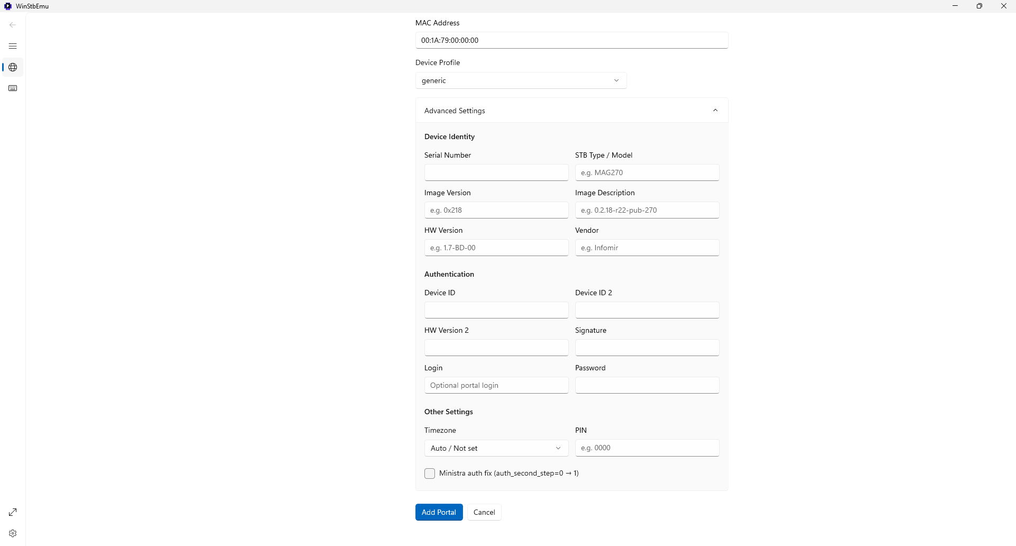Click the Ministra auth fix label text
Screen dimensions: 1016x546
(509, 474)
